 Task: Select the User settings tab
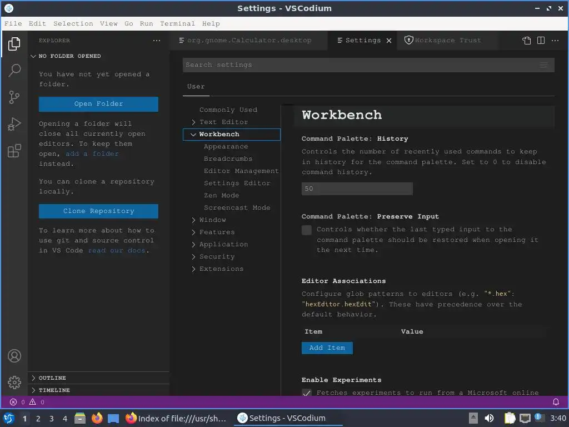click(x=196, y=87)
